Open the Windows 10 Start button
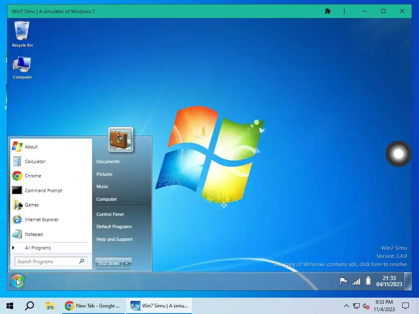Viewport: 419px width, 314px height. (x=10, y=306)
